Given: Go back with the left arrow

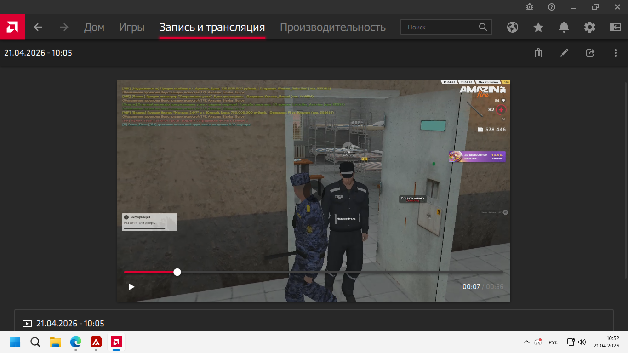Looking at the screenshot, I should pos(38,27).
